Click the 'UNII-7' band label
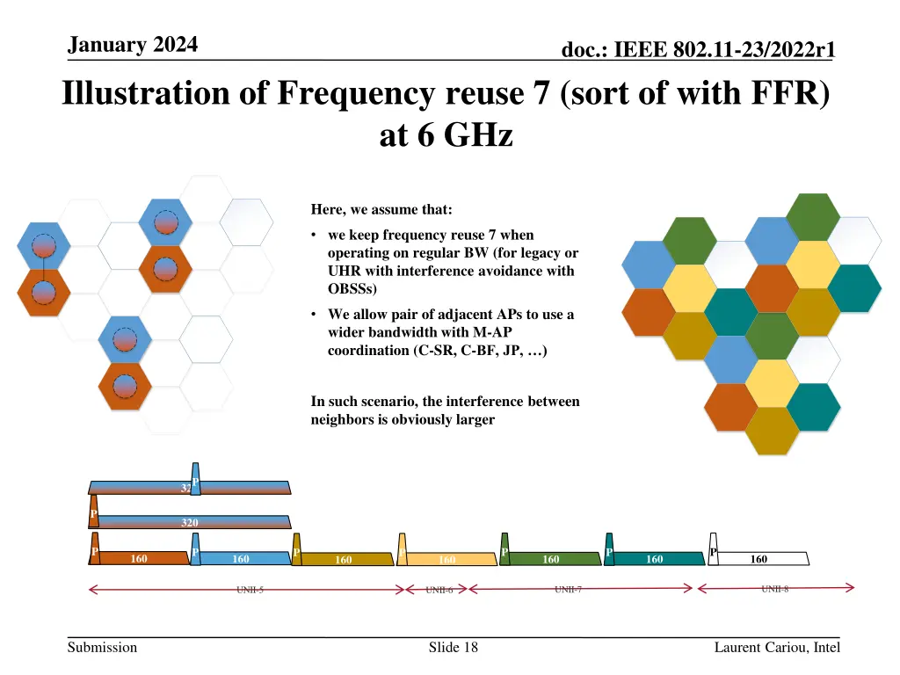Image resolution: width=900 pixels, height=675 pixels. 569,590
